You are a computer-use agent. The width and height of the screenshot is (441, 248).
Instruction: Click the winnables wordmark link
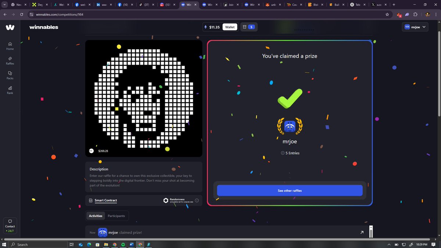[x=44, y=27]
